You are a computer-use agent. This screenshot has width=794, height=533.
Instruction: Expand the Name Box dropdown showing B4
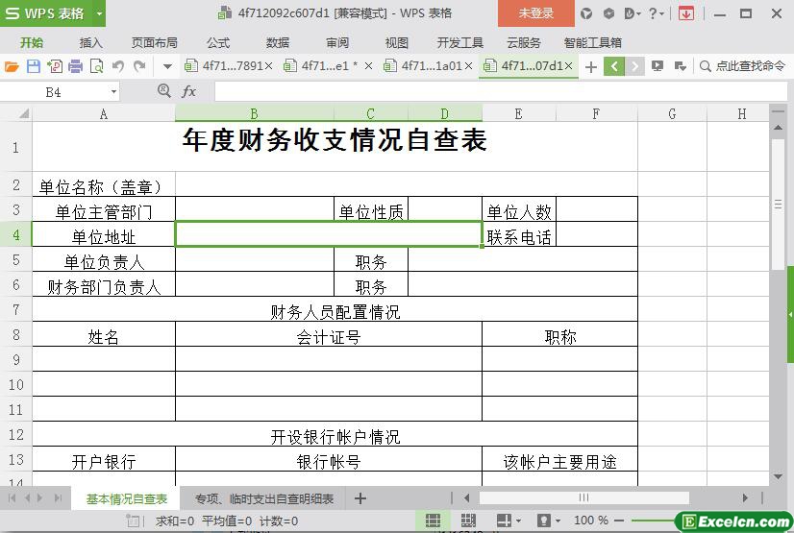[x=113, y=91]
